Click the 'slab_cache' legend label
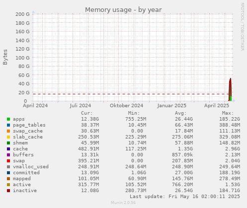The image size is (247, 208). tap(28, 137)
